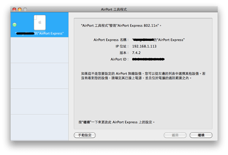Click the AirPort ID label

click(120, 59)
